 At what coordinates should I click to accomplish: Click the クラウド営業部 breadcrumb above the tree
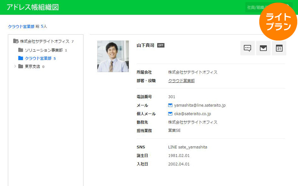click(x=21, y=26)
